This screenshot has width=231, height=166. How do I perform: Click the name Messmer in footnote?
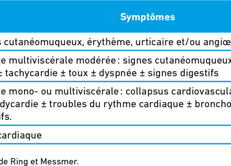(x=59, y=162)
